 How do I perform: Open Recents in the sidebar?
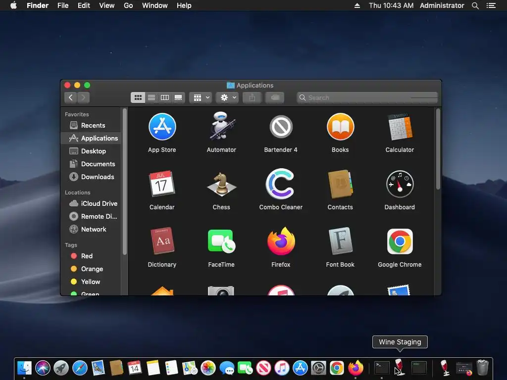(91, 125)
